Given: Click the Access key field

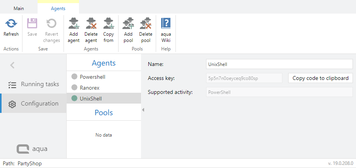Looking at the screenshot, I should click(244, 78).
